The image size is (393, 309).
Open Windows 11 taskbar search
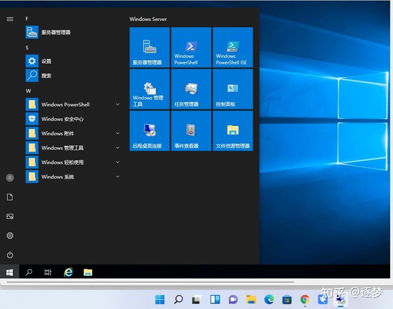click(x=178, y=300)
